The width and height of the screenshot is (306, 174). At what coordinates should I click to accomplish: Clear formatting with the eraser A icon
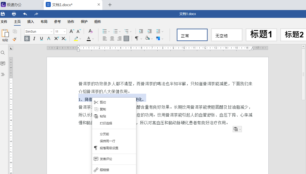90,31
